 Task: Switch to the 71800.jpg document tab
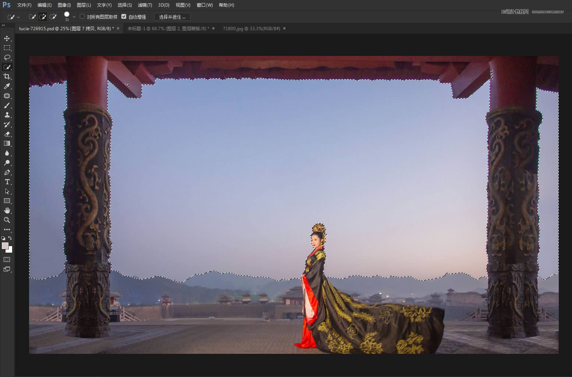[251, 28]
